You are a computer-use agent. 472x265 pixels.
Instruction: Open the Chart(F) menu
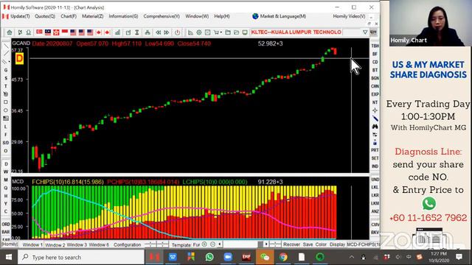click(x=69, y=16)
